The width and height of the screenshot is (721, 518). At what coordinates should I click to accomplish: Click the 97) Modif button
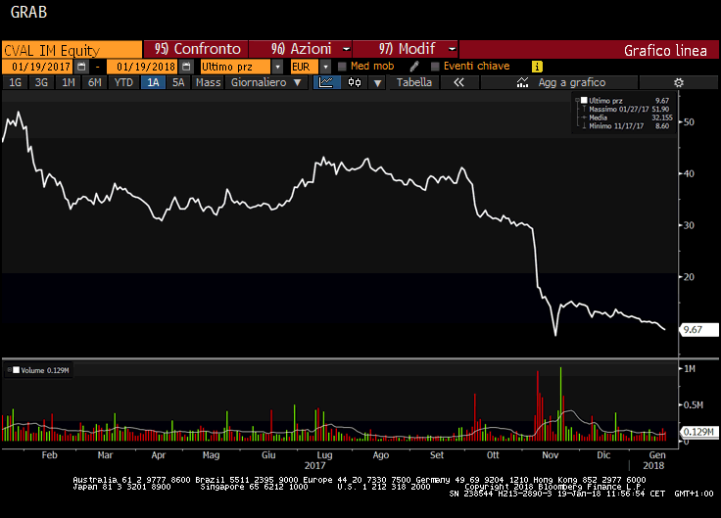pos(406,49)
